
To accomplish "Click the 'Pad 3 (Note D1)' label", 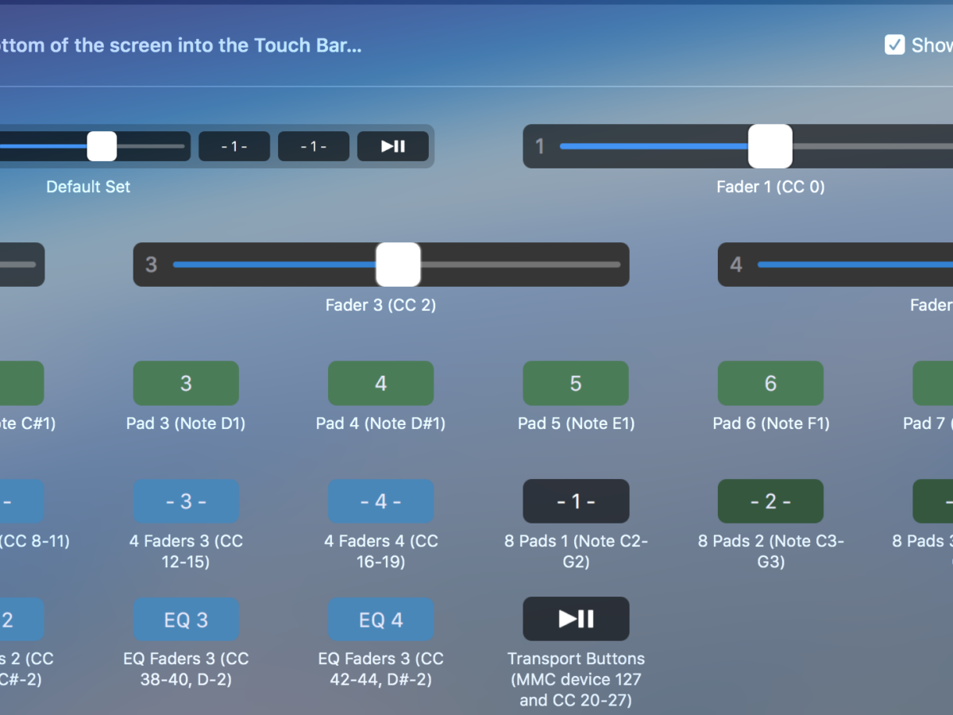I will click(186, 423).
